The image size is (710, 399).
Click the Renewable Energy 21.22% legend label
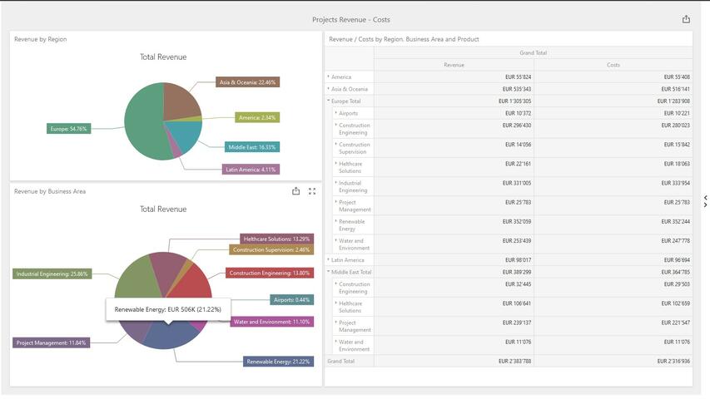tap(279, 362)
